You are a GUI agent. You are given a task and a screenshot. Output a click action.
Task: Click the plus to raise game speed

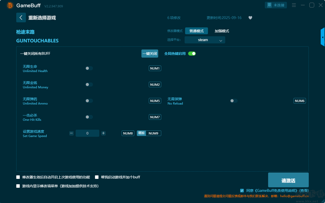tap(103, 133)
